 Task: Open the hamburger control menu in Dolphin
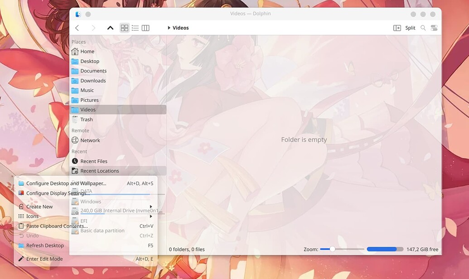click(x=434, y=28)
